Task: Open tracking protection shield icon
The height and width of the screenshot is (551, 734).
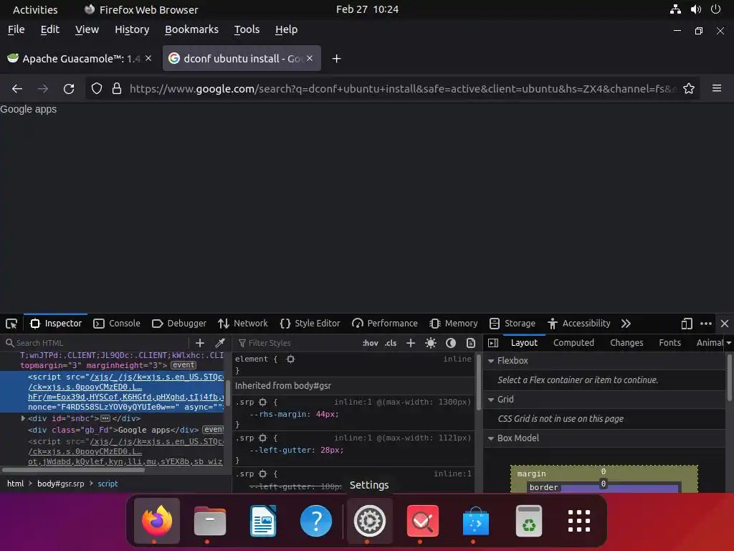Action: click(97, 88)
